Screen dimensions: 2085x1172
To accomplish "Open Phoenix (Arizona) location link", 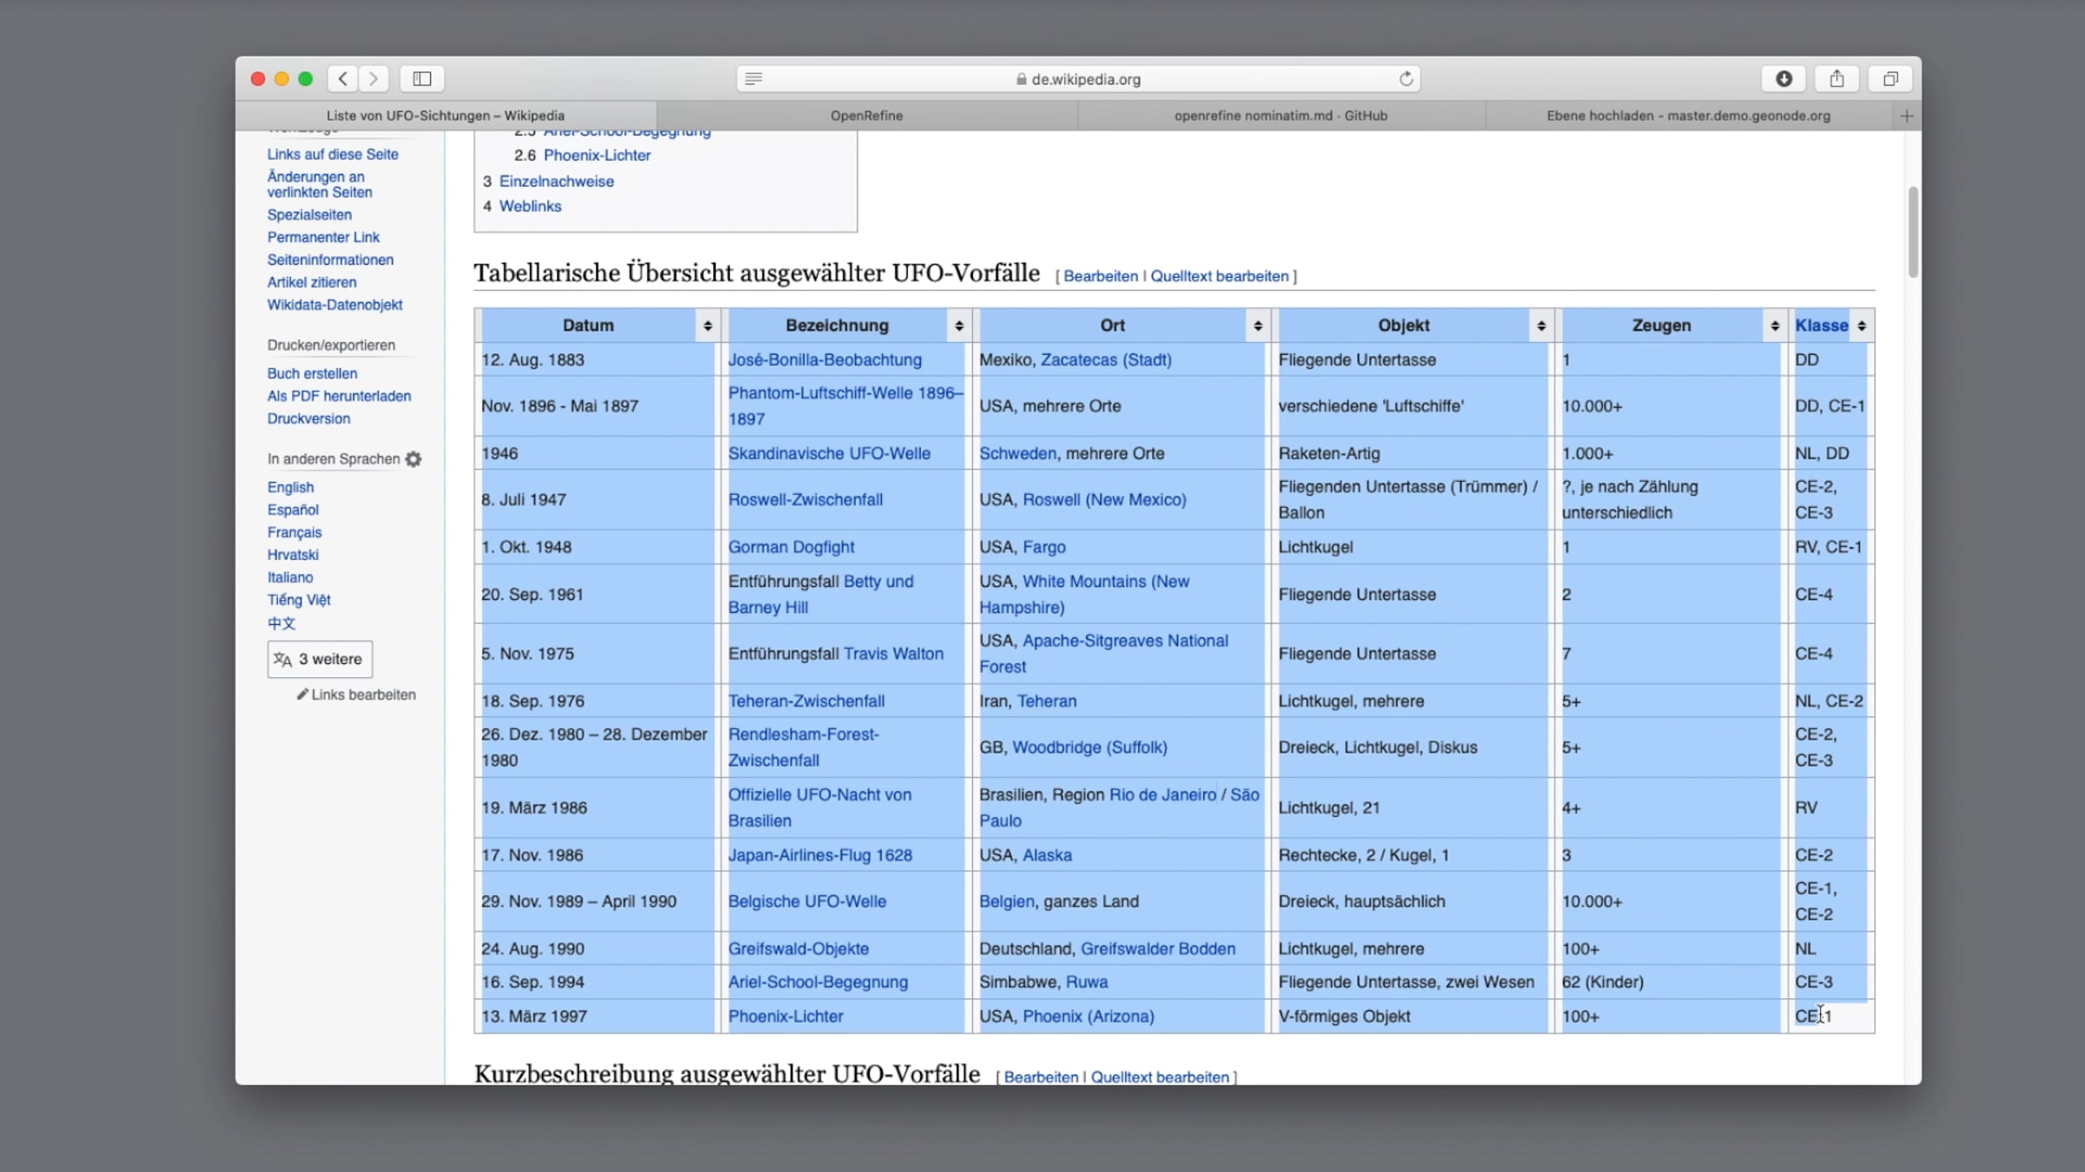I will click(x=1089, y=1016).
